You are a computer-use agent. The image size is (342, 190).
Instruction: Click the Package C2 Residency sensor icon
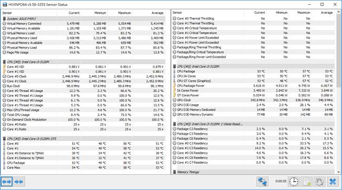click(x=174, y=129)
